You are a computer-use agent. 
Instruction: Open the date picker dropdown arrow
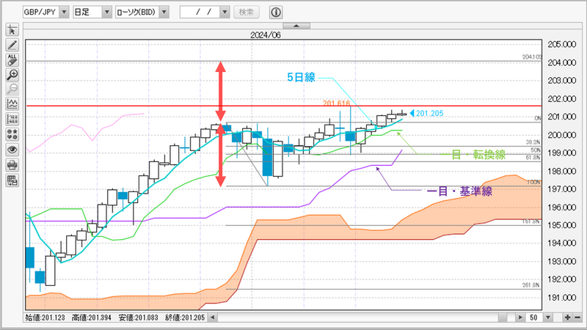point(225,12)
